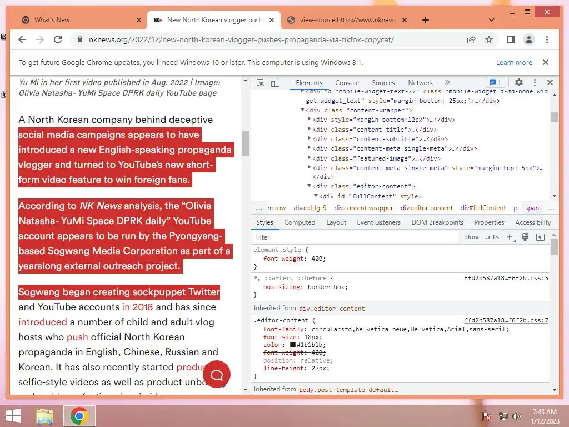Show the computed styles sidebar
The width and height of the screenshot is (569, 427).
pos(540,237)
